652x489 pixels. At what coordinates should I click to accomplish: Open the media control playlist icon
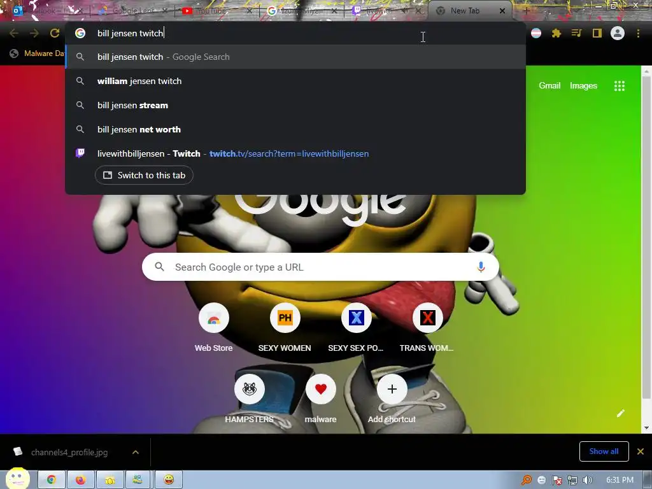[576, 33]
